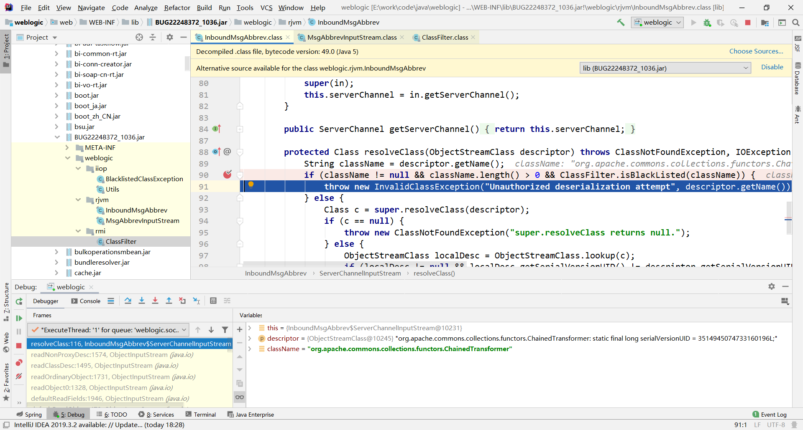Show execution point in debugger toolbar
Viewport: 803px width, 430px height.
point(111,301)
